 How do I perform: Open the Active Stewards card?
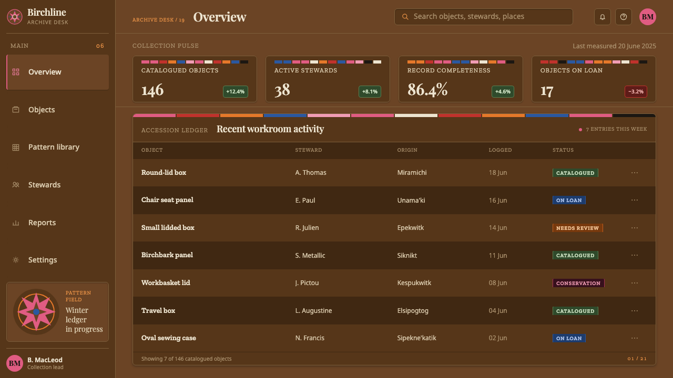tap(328, 79)
